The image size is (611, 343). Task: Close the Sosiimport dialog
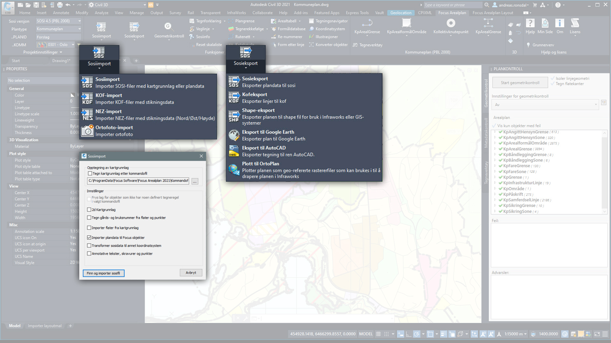tap(201, 156)
